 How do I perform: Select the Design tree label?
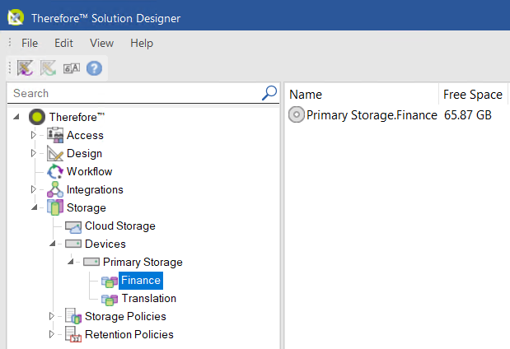click(x=84, y=153)
